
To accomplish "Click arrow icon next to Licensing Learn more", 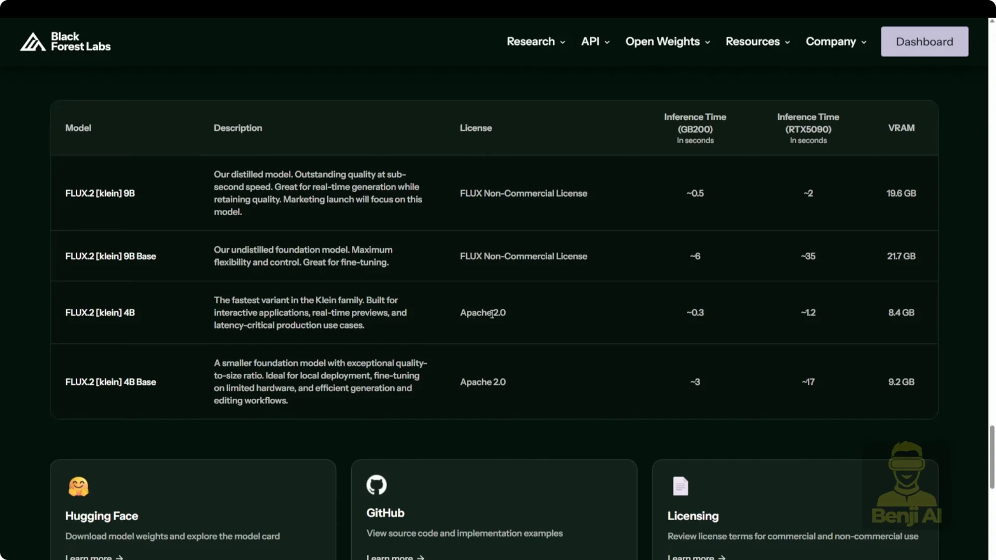I will tap(722, 557).
